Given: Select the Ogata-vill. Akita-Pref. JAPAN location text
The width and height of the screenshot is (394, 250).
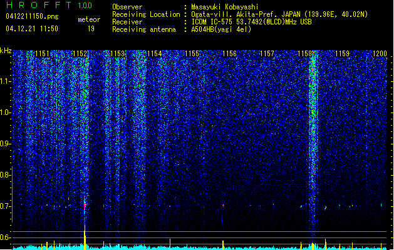Looking at the screenshot, I should point(279,14).
